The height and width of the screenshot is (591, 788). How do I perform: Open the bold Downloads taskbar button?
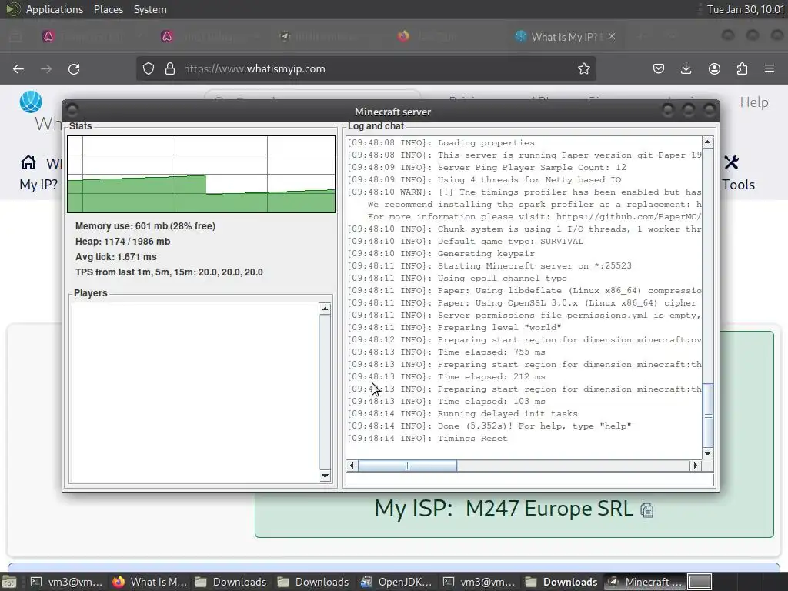coord(561,582)
